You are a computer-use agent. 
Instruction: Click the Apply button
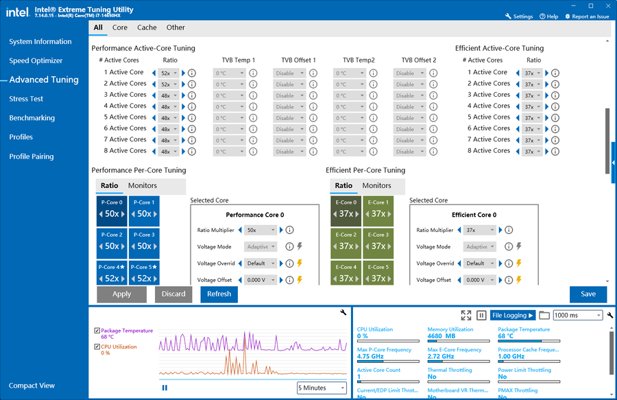(121, 294)
